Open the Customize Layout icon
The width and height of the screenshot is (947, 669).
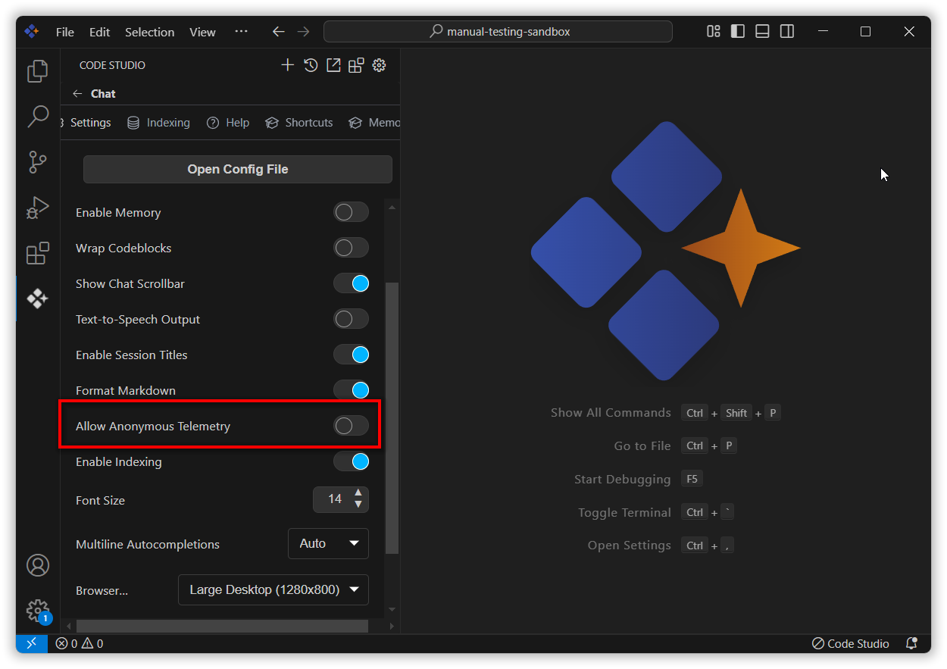tap(714, 32)
